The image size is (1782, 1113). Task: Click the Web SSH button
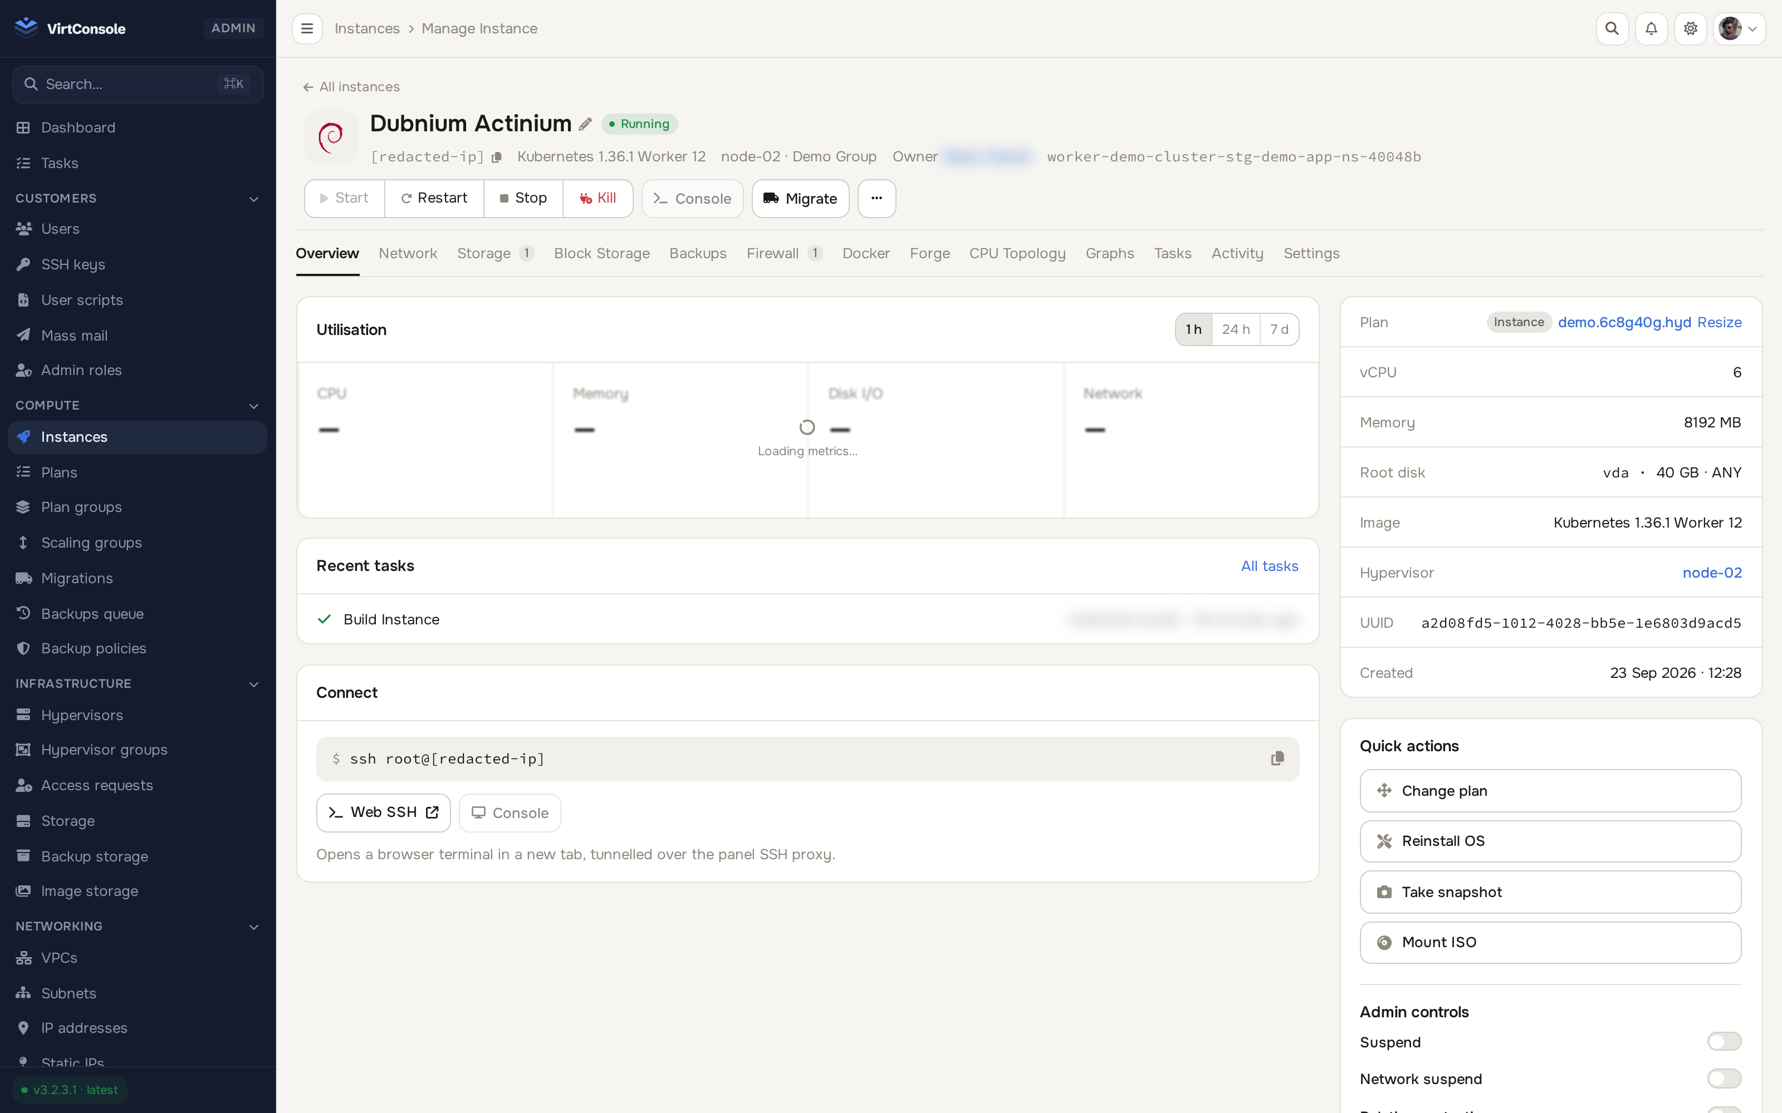(x=383, y=812)
